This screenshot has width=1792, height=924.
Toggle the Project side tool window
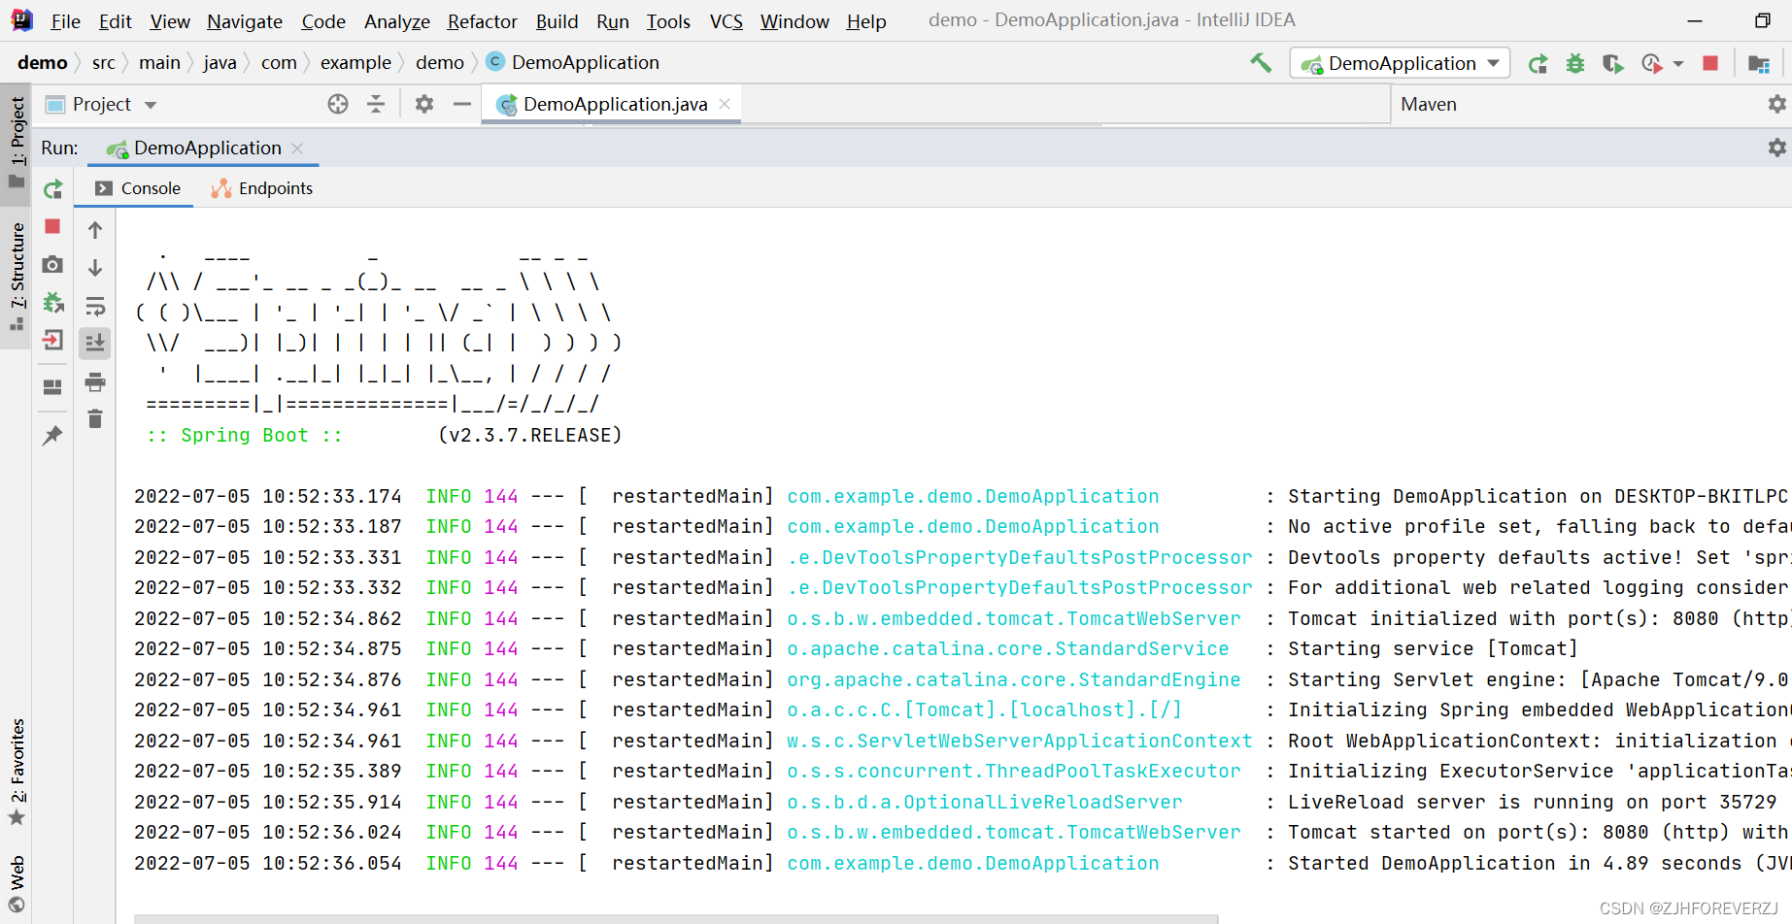point(17,143)
